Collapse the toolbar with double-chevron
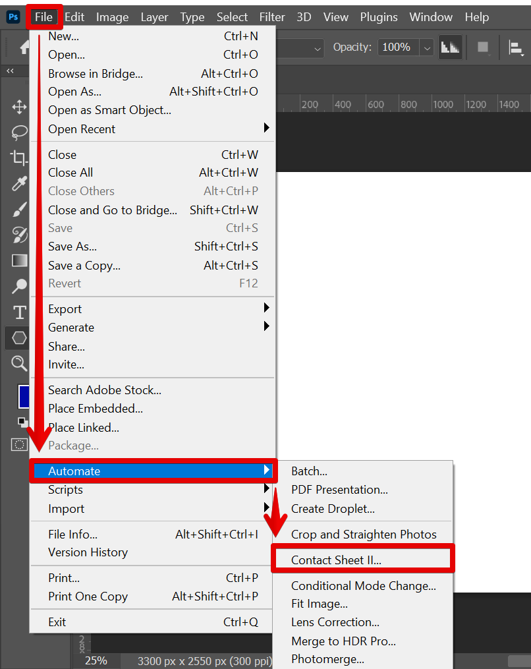531x669 pixels. 11,71
